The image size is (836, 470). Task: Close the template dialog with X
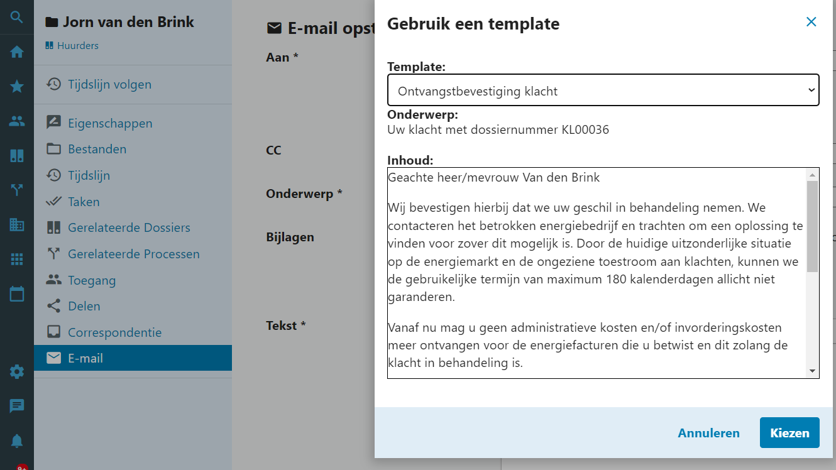pyautogui.click(x=811, y=22)
